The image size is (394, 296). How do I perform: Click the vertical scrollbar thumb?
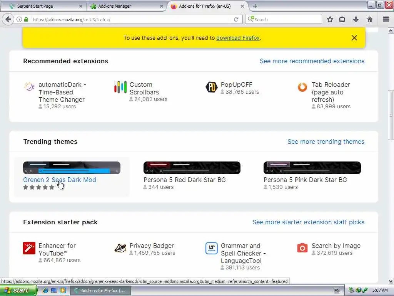(391, 115)
